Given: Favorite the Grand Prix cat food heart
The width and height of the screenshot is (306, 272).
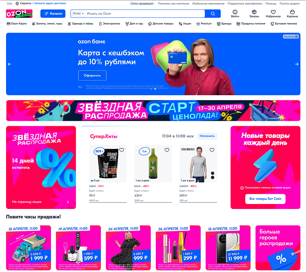Looking at the screenshot, I should tap(121, 150).
